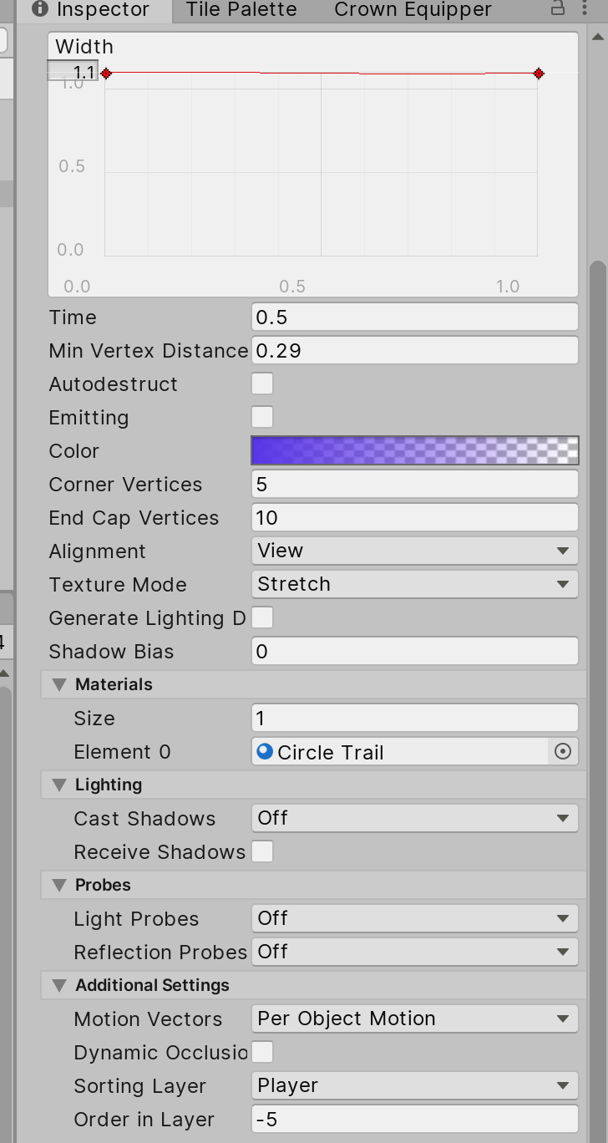Switch to the Crown Equipper tab
Screen dimensions: 608x1143
pos(413,10)
